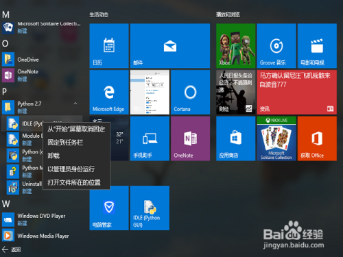Open the 财经 finance news tile
This screenshot has width=343, height=257.
point(236,92)
